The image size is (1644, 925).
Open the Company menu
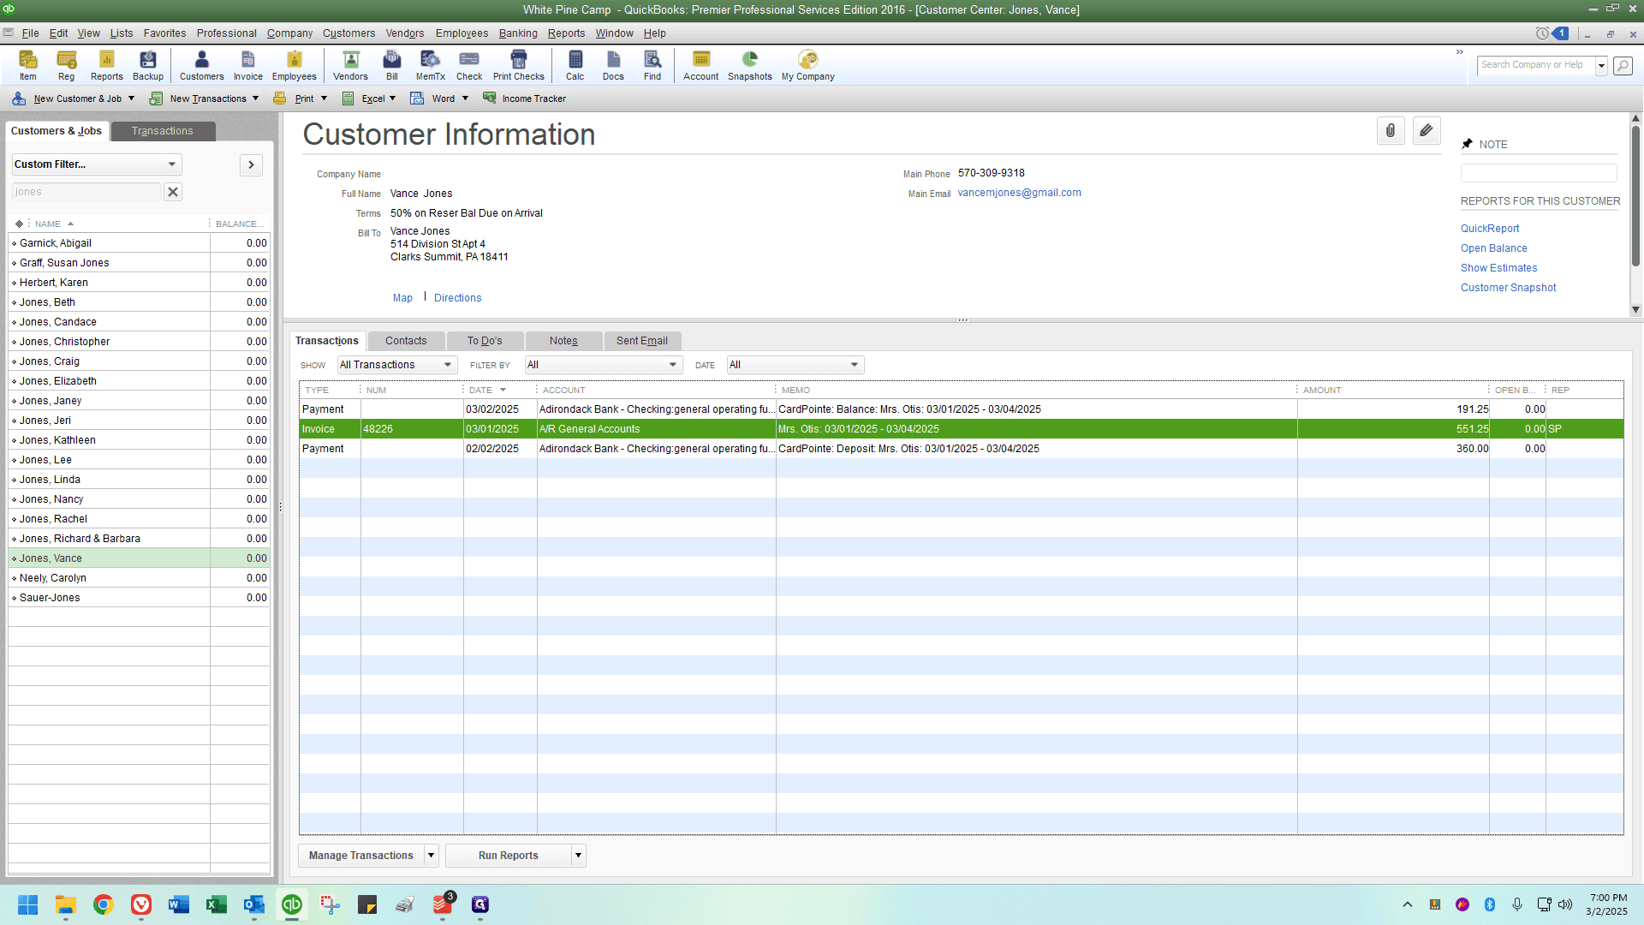289,33
